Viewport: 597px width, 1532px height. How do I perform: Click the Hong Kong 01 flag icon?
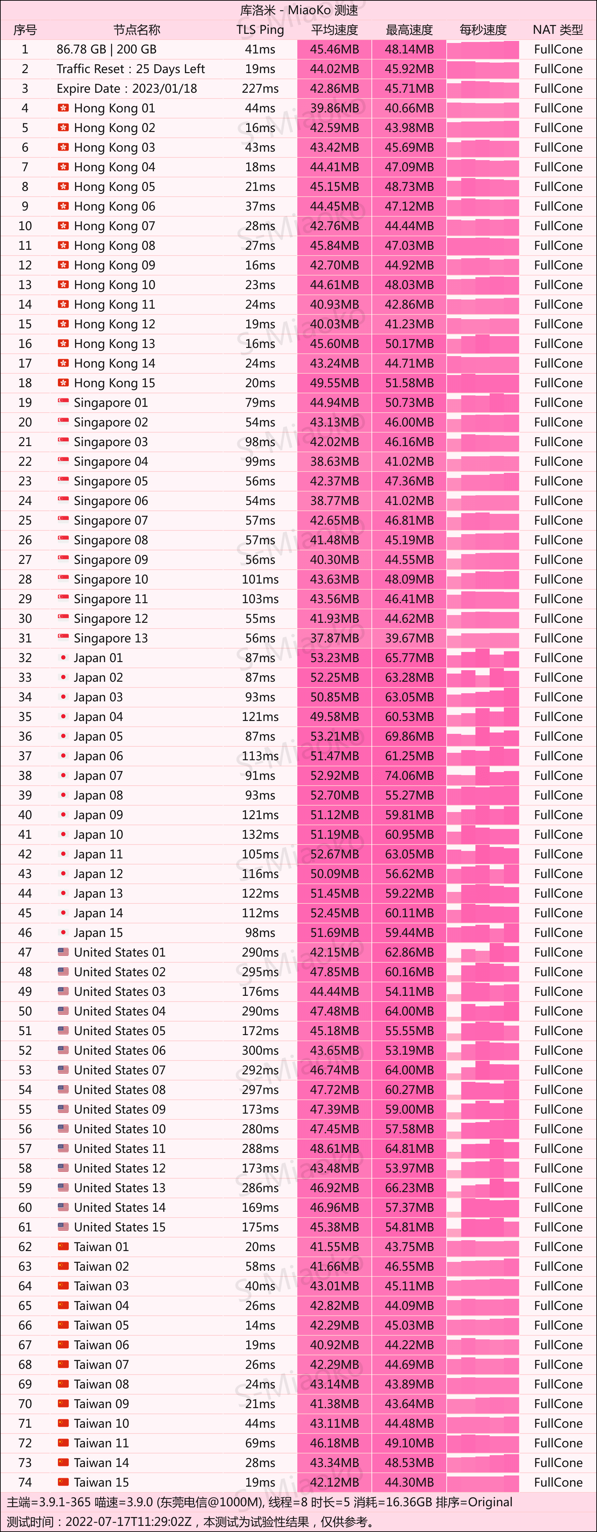pos(63,108)
